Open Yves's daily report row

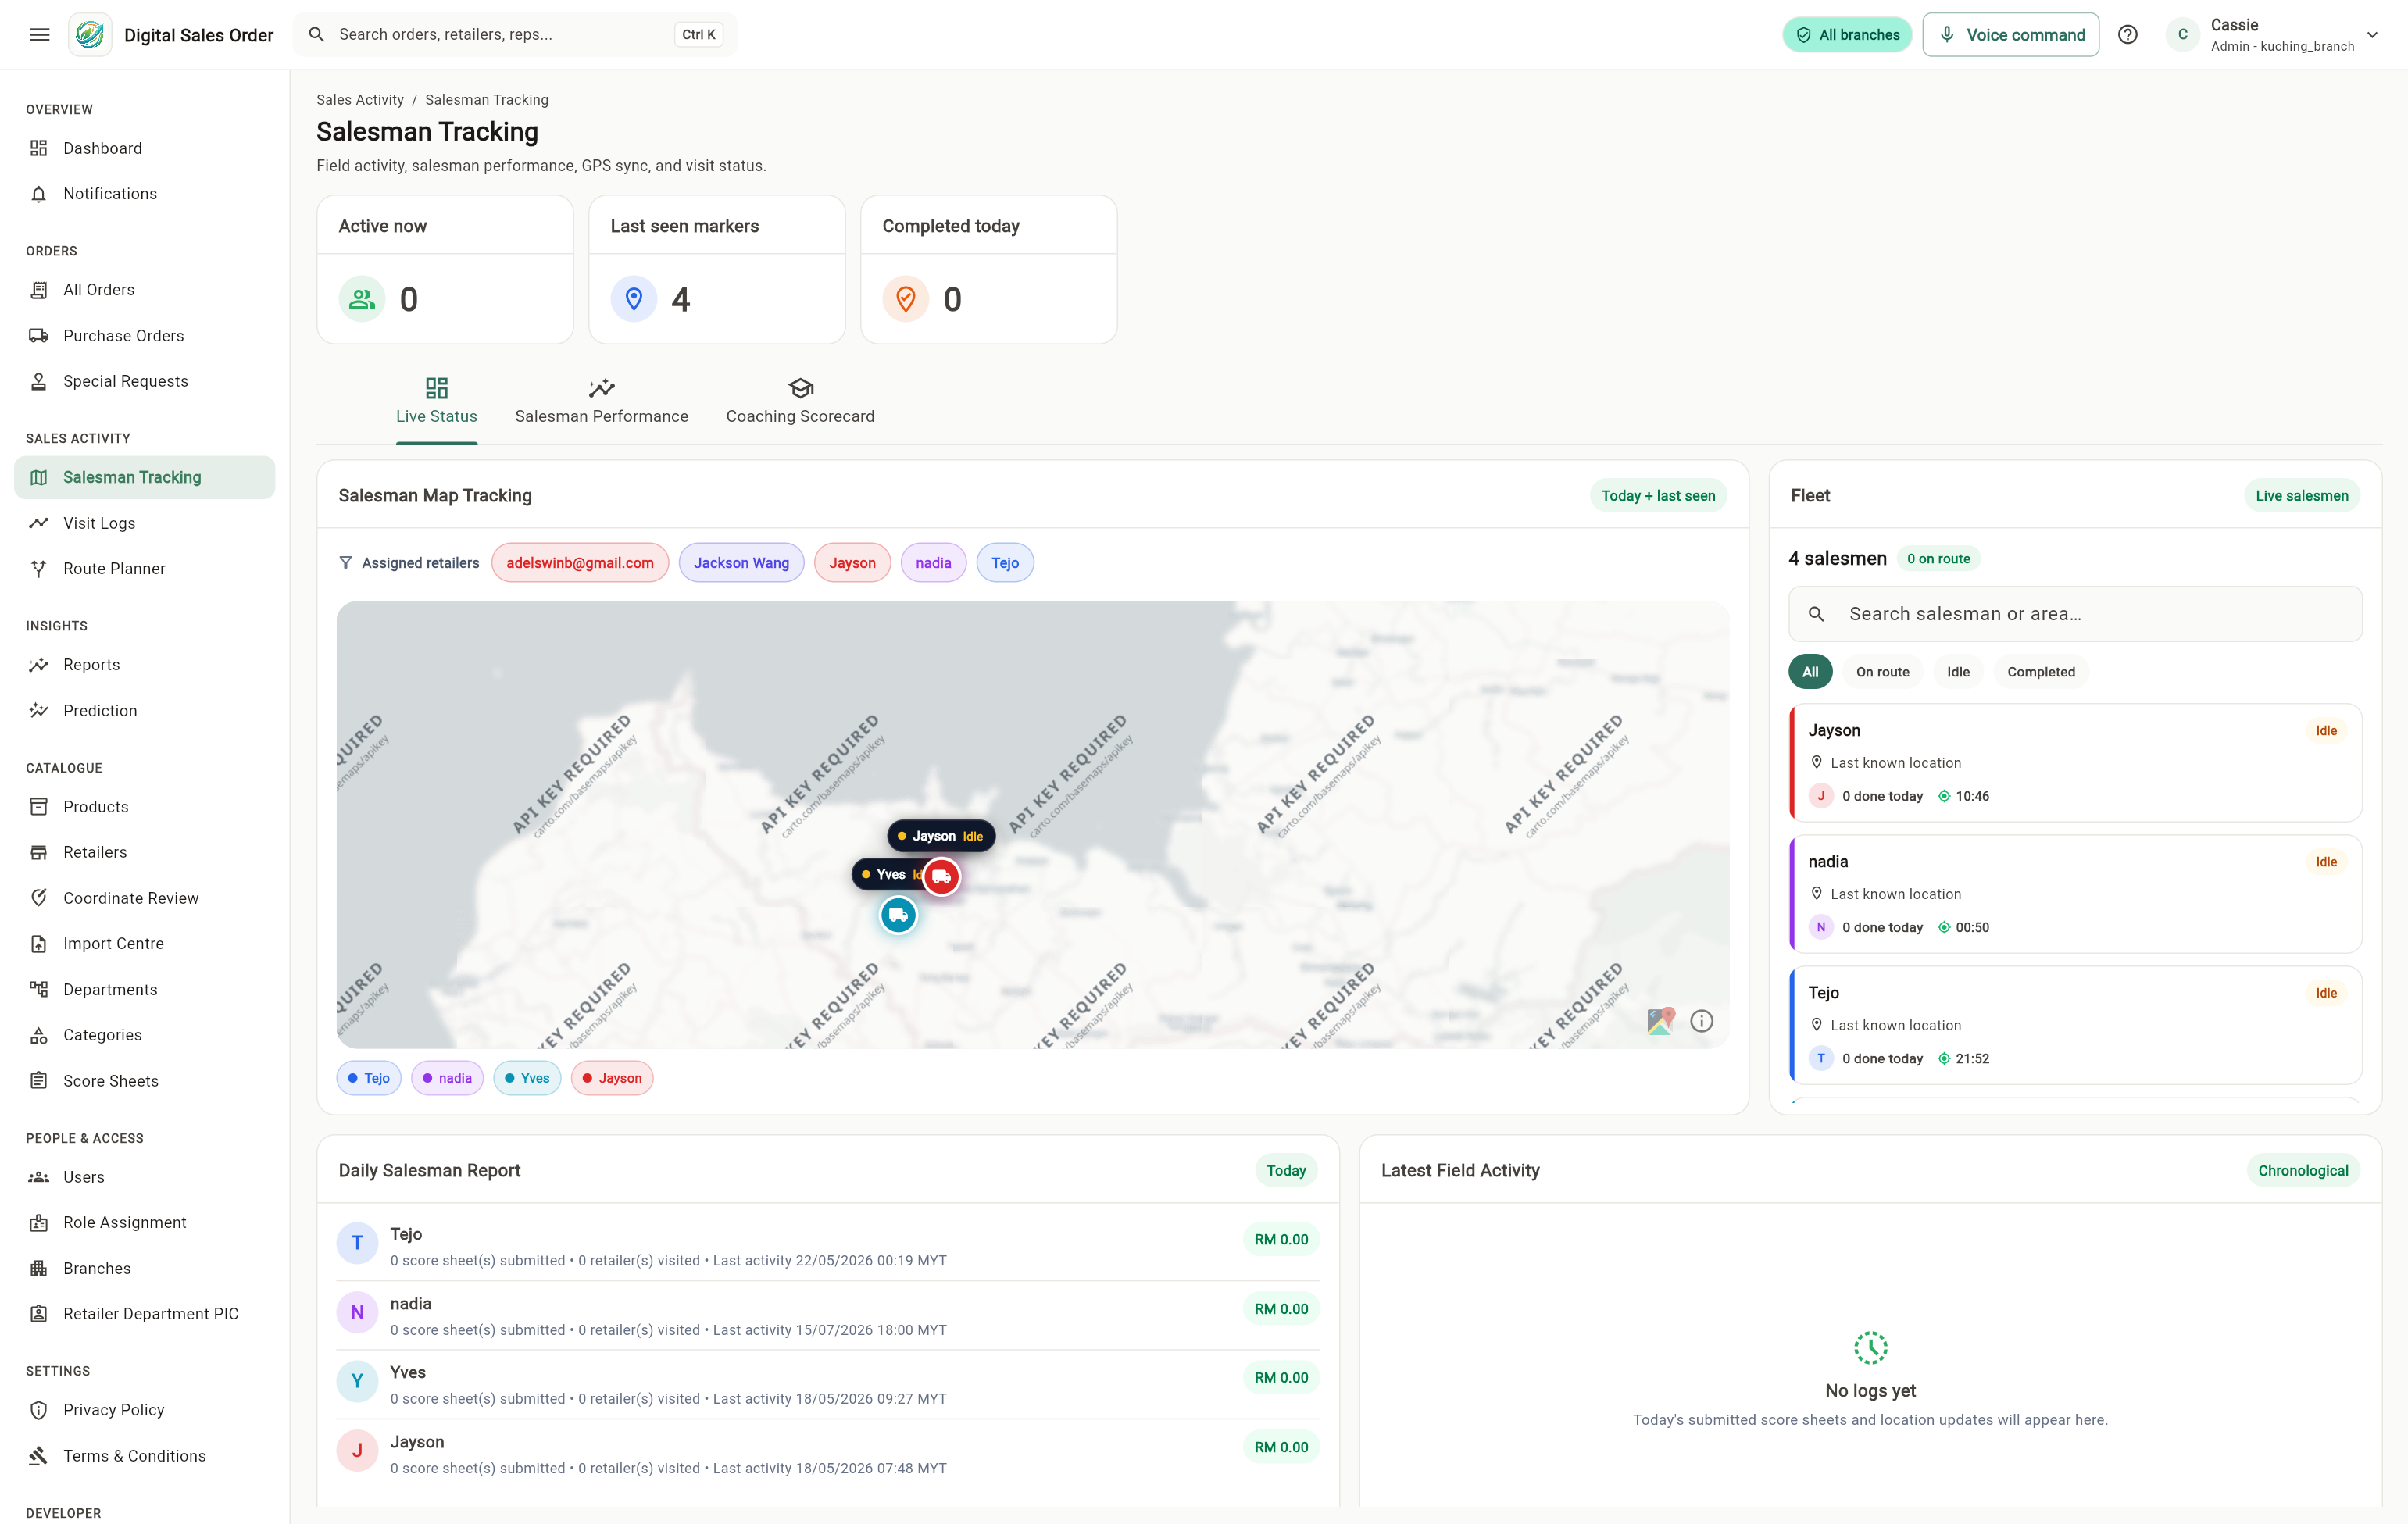pos(828,1385)
